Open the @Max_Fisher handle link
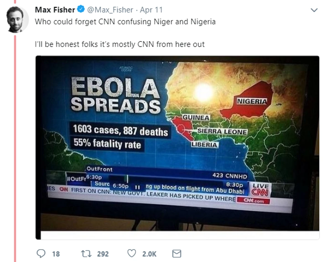The width and height of the screenshot is (332, 262). coord(110,10)
